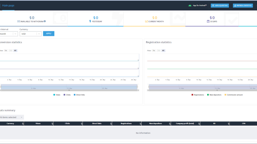Image resolution: width=257 pixels, height=144 pixels.
Task: Click Registration scrollbar left arrow
Action: [148, 90]
